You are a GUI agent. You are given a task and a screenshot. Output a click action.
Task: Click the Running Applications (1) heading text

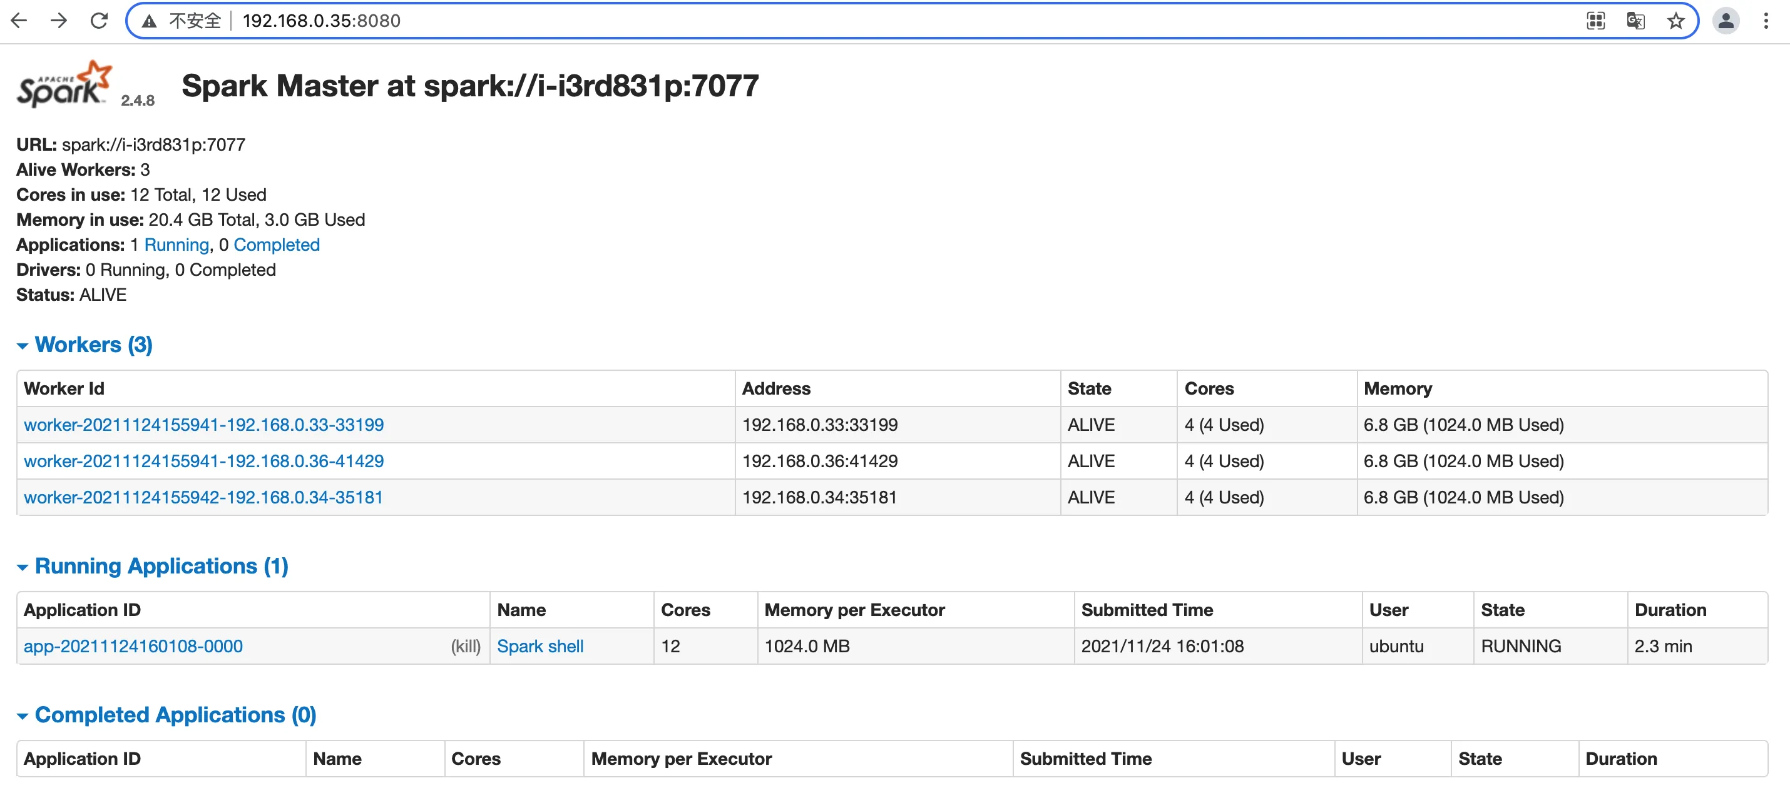point(161,566)
